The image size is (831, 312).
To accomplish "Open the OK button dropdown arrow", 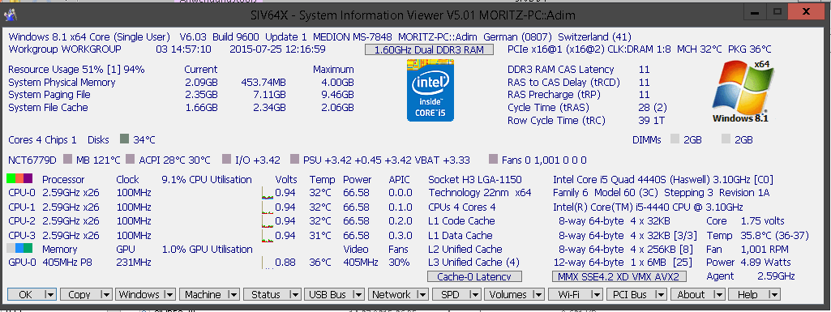I will click(x=50, y=294).
